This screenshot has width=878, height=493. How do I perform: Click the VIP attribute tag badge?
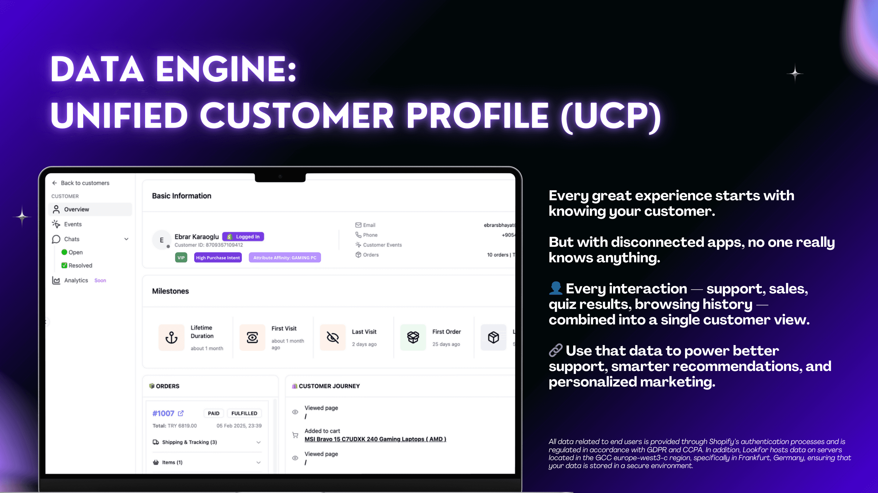tap(181, 258)
